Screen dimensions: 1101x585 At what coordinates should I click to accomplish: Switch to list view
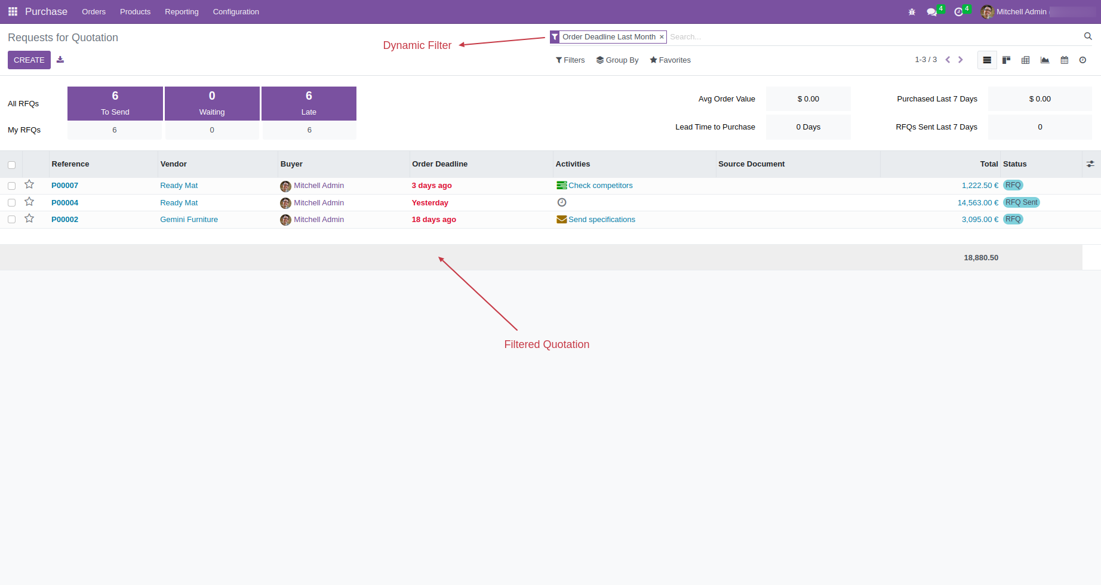coord(987,60)
